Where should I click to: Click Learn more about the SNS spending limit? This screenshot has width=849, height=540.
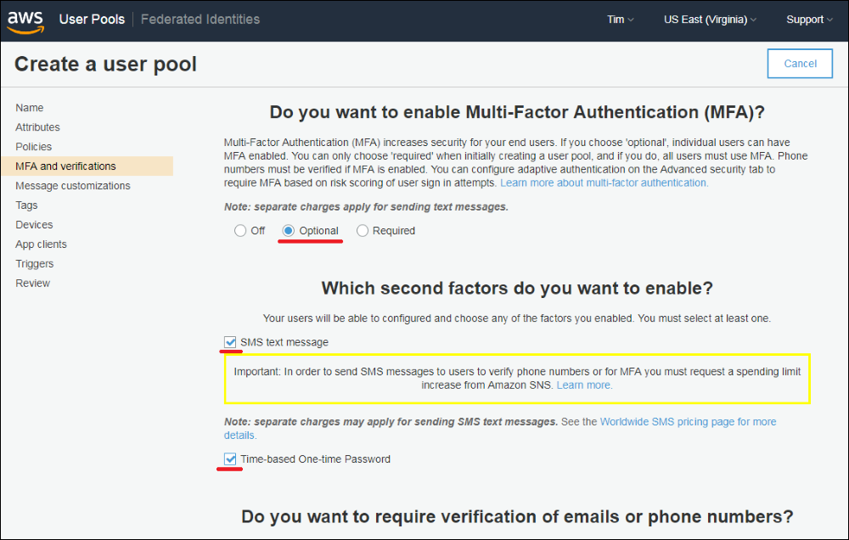pos(585,384)
